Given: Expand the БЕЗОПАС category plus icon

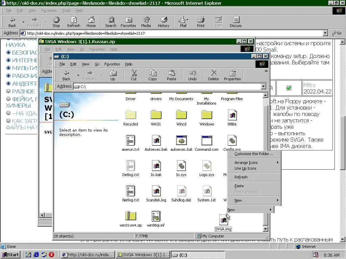Looking at the screenshot, I should point(8,52).
